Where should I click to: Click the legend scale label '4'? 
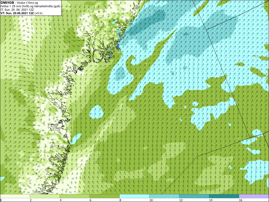(x=61, y=200)
